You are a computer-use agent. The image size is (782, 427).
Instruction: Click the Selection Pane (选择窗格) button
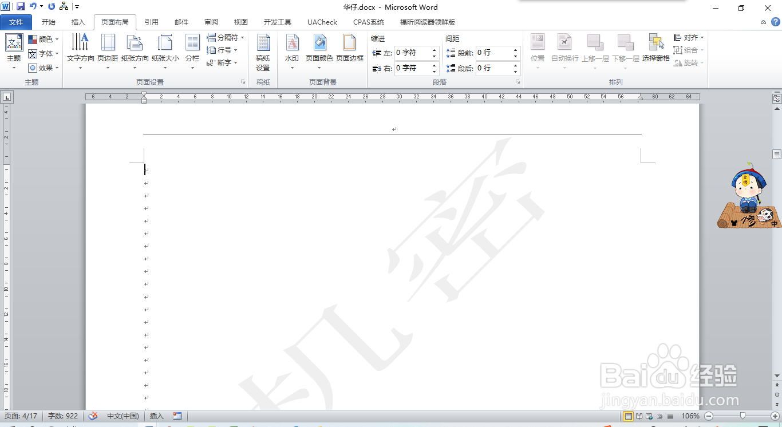(x=656, y=48)
